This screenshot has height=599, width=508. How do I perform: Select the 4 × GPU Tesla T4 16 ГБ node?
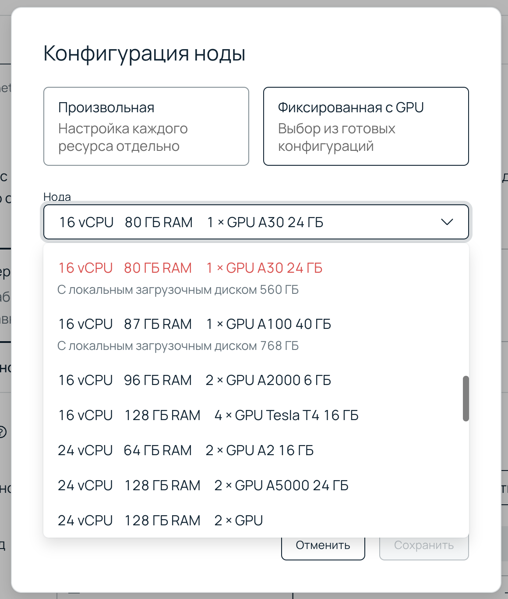[x=208, y=415]
